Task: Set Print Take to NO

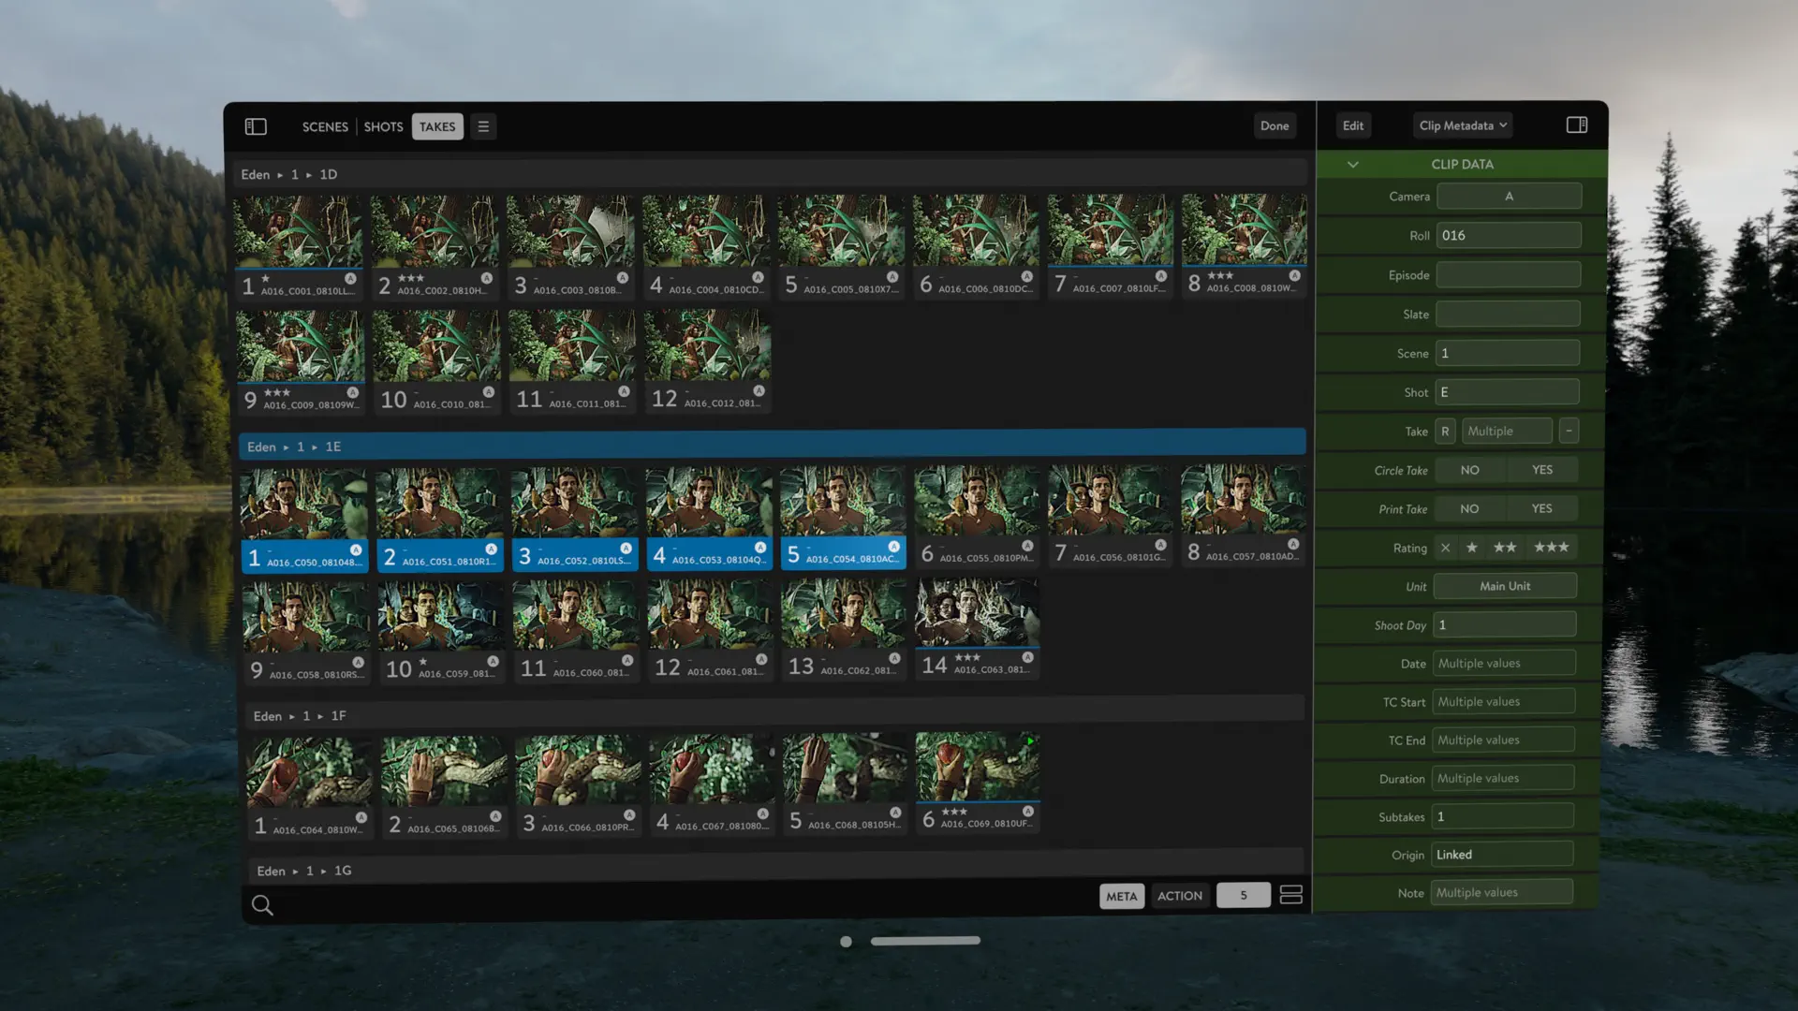Action: (x=1468, y=508)
